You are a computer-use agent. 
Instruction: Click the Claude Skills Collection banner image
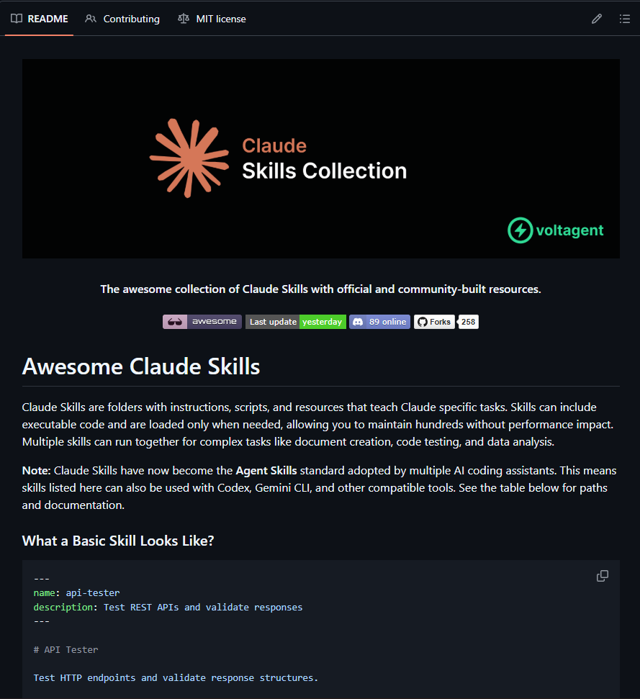click(x=321, y=158)
